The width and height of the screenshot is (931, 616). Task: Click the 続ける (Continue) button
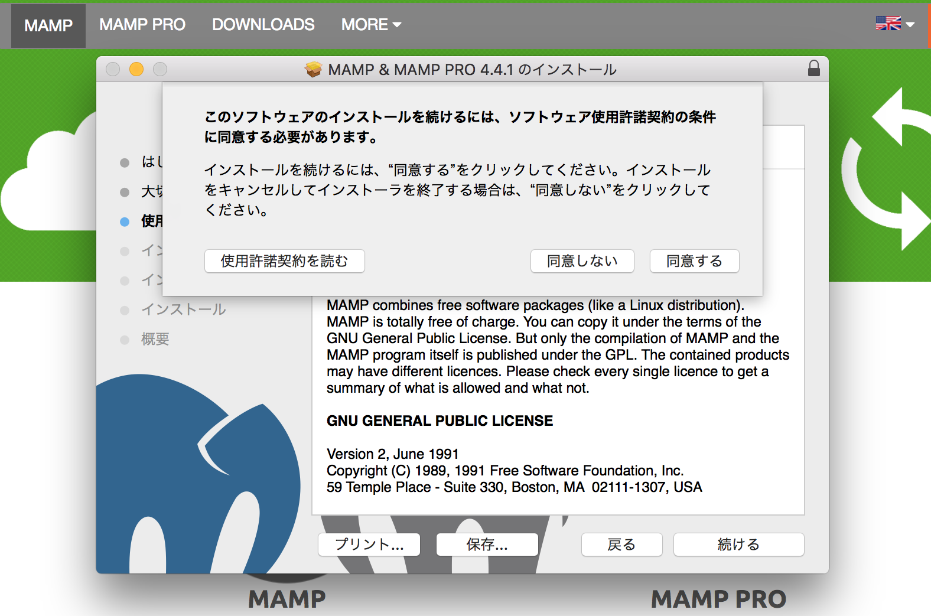[738, 545]
